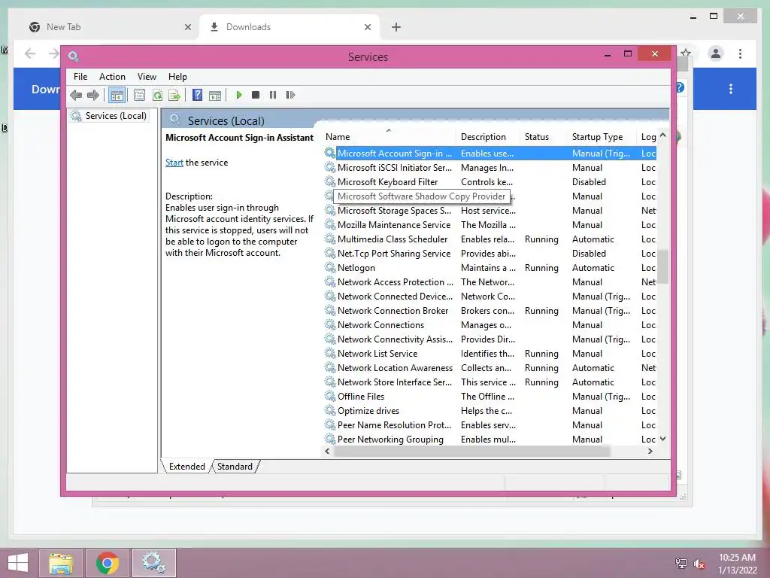The height and width of the screenshot is (578, 770).
Task: Click the Services gear icon on taskbar
Action: [153, 563]
